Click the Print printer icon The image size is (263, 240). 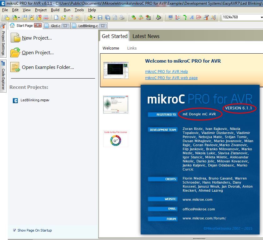point(122,17)
